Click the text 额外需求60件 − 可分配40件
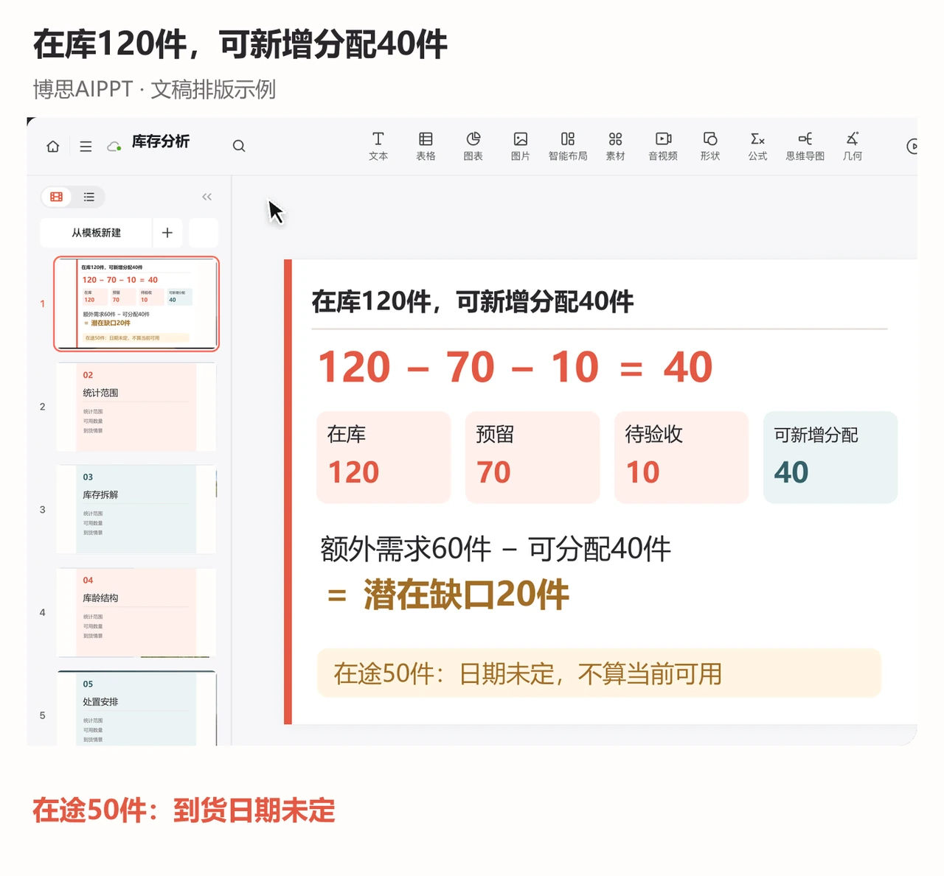Screen dimensions: 944x876 click(x=496, y=549)
